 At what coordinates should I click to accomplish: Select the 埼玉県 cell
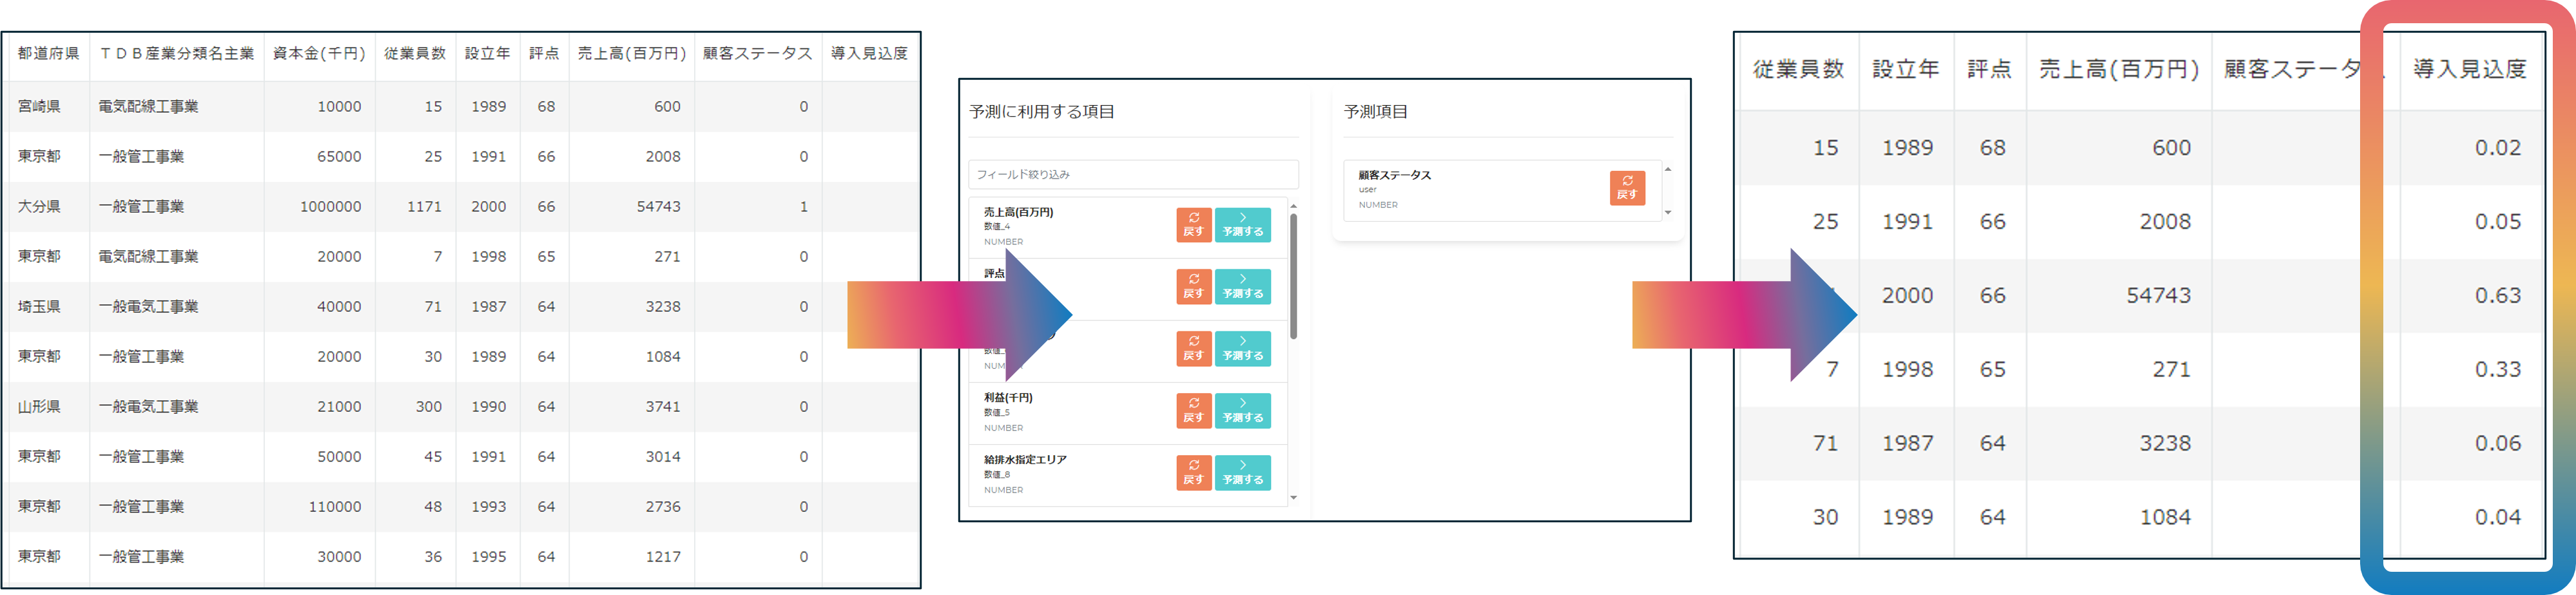pos(39,307)
